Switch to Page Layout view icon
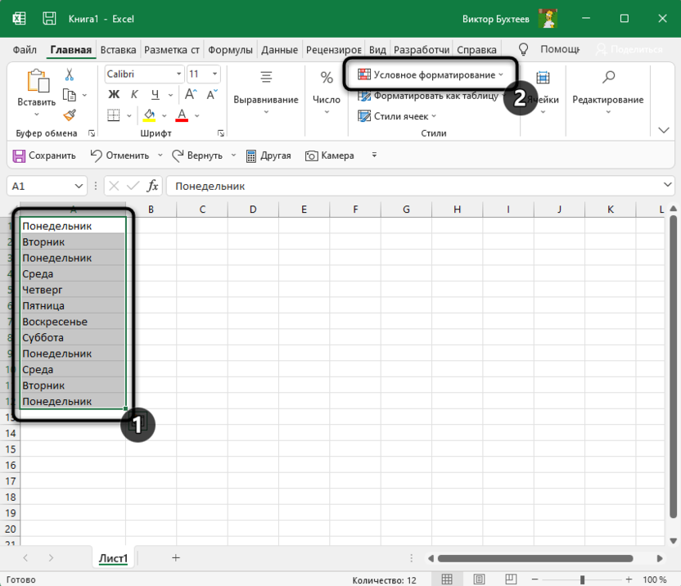The height and width of the screenshot is (586, 681). coord(479,579)
